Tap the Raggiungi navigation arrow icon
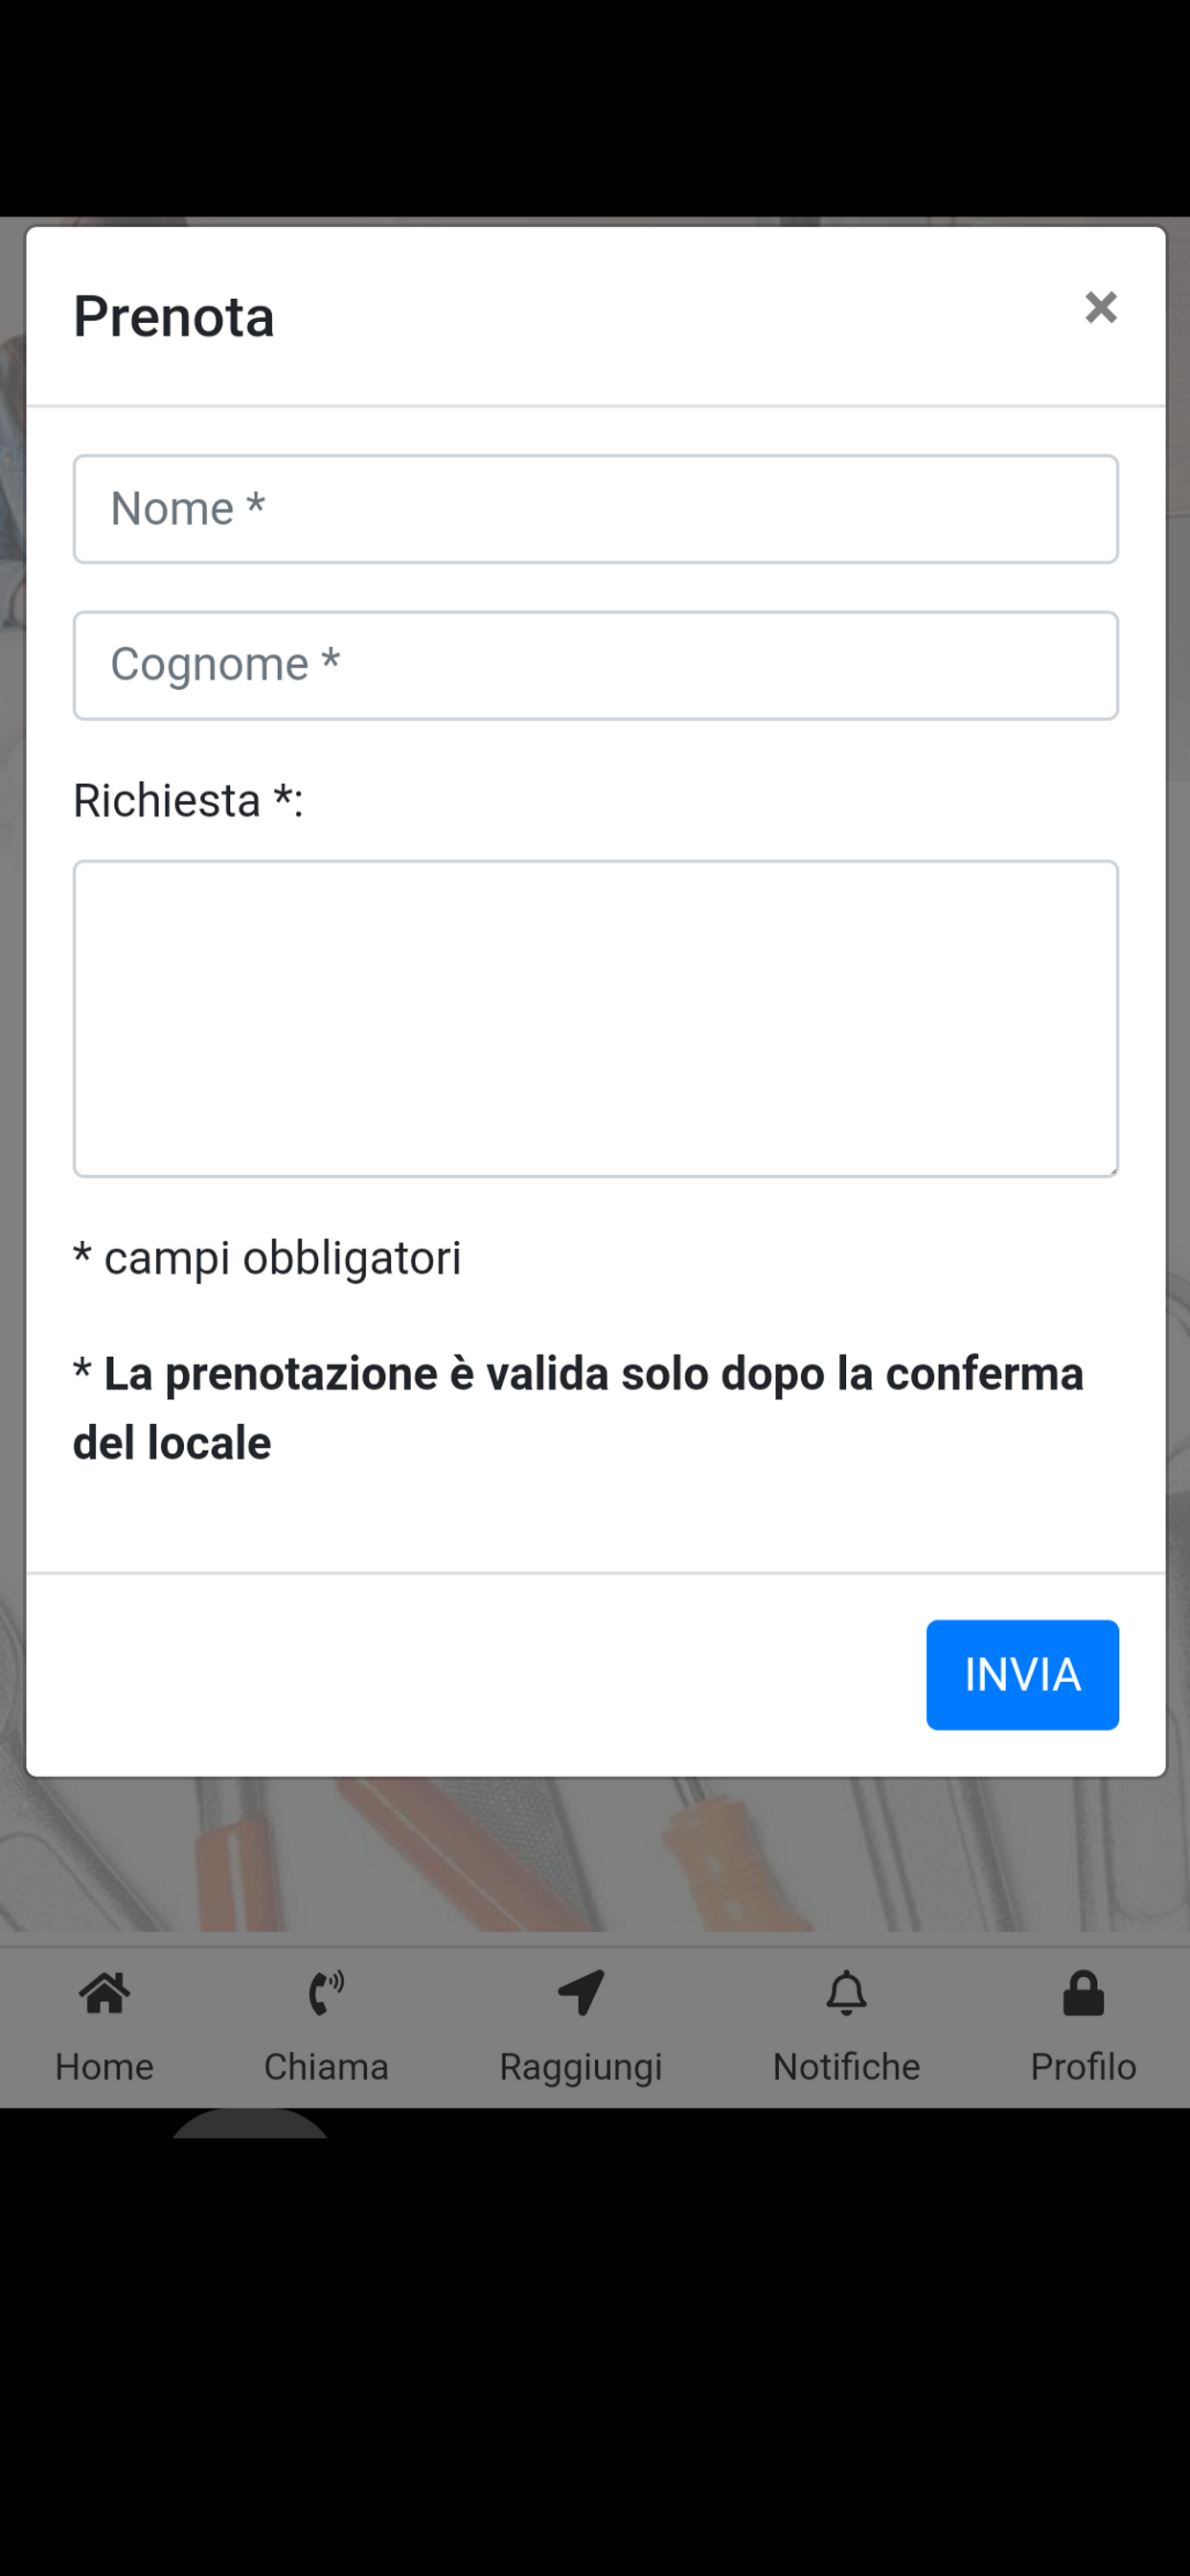 [581, 1993]
